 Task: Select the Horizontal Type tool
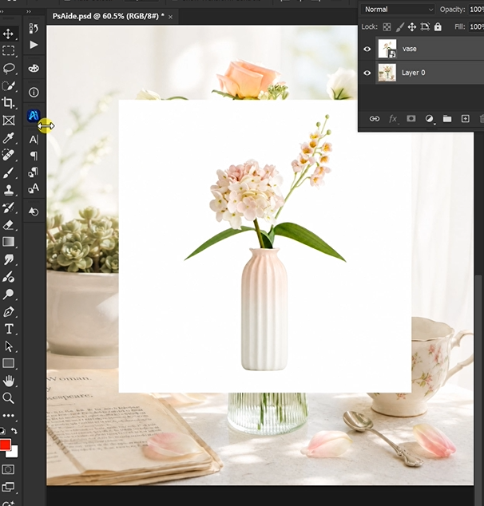pyautogui.click(x=9, y=329)
